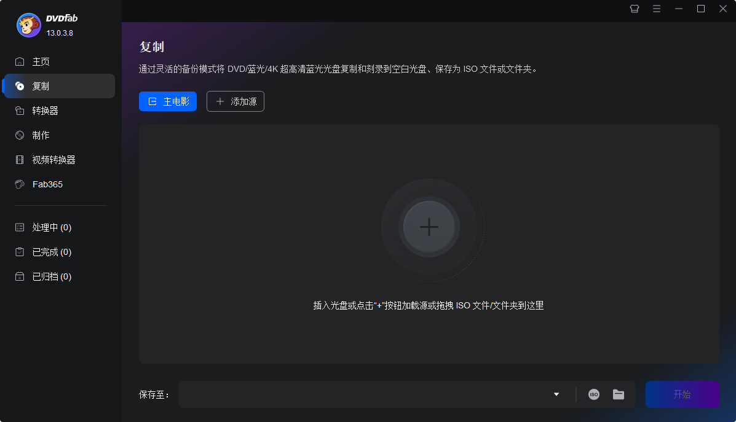The image size is (736, 422).
Task: Click the large plus circle to load source
Action: coord(429,227)
